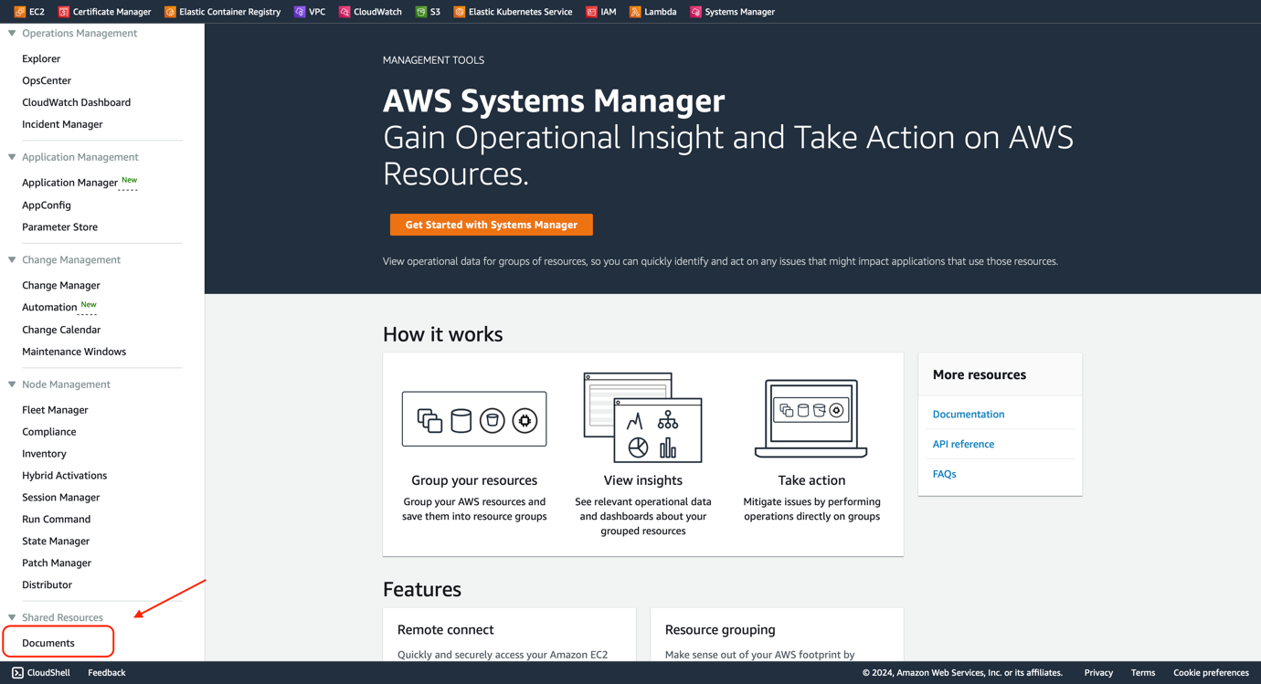
Task: Open OpsCenter in the sidebar
Action: pyautogui.click(x=47, y=80)
